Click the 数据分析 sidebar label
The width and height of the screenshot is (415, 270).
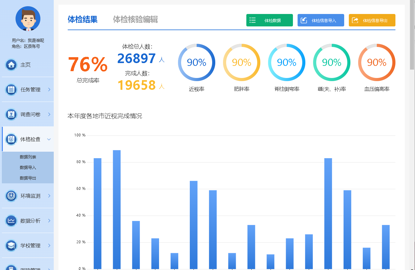pyautogui.click(x=30, y=221)
